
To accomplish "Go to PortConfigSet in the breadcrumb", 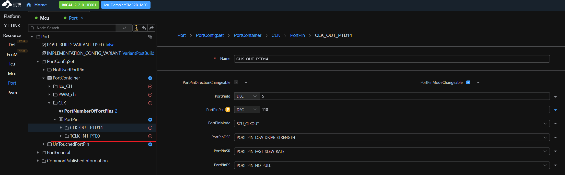I will click(210, 35).
